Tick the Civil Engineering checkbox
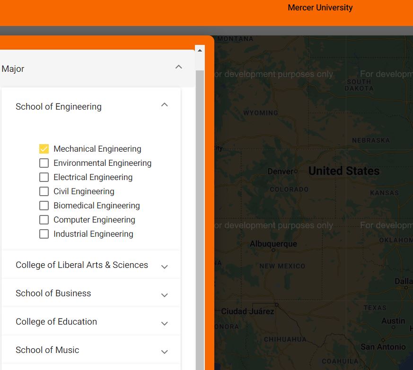 point(44,191)
